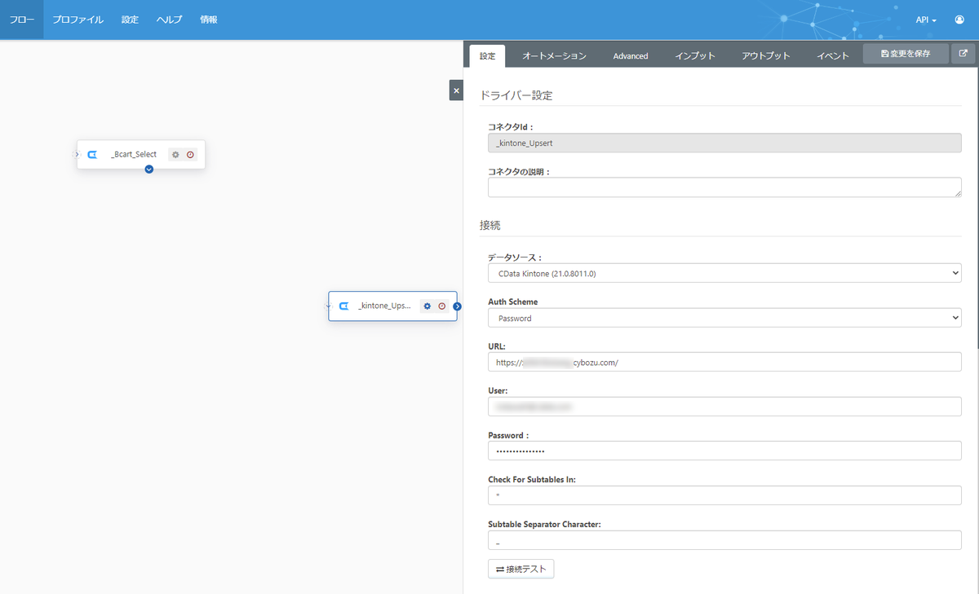Click the input arrow port on _Bcart_Select

tap(77, 154)
